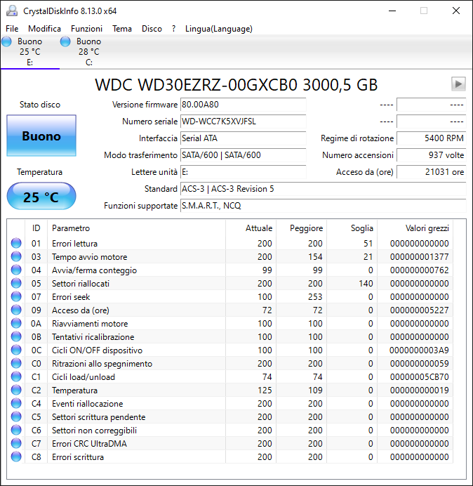Click the Interfaccia field Serial ATA
The height and width of the screenshot is (486, 473).
[243, 138]
